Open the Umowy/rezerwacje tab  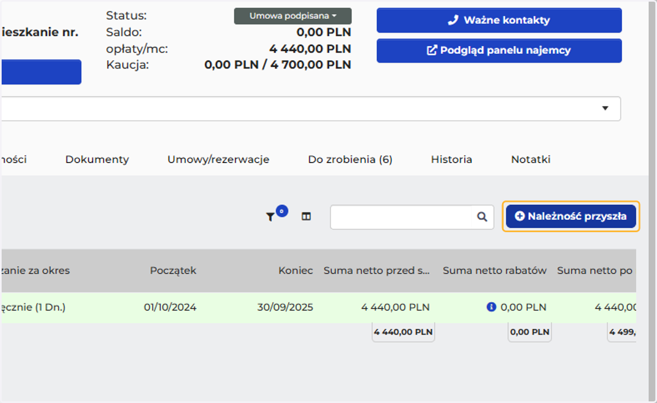[218, 159]
